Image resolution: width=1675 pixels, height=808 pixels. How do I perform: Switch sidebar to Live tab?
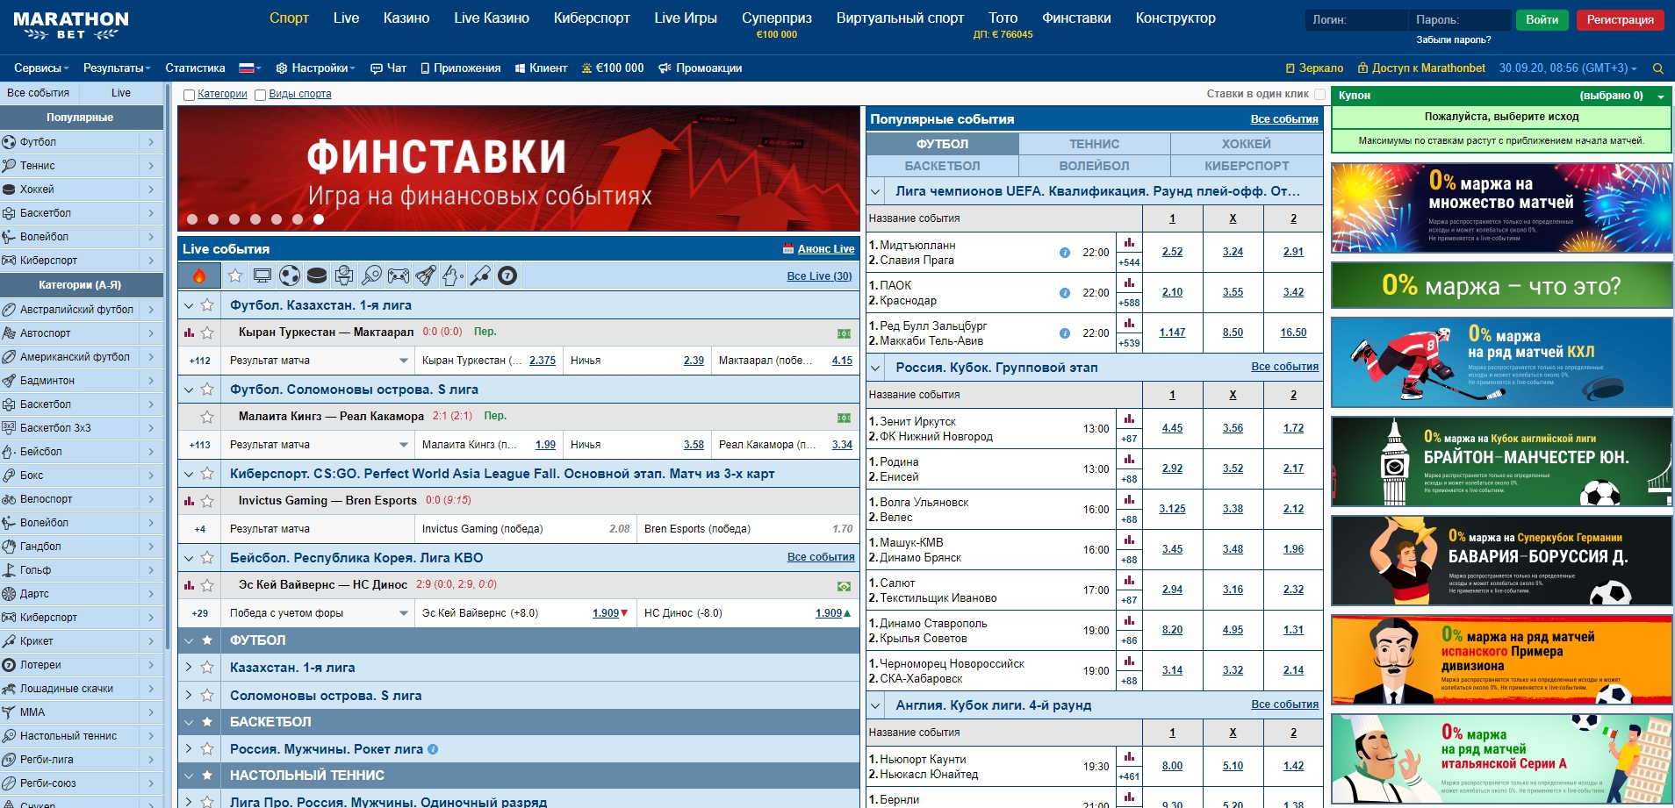121,93
